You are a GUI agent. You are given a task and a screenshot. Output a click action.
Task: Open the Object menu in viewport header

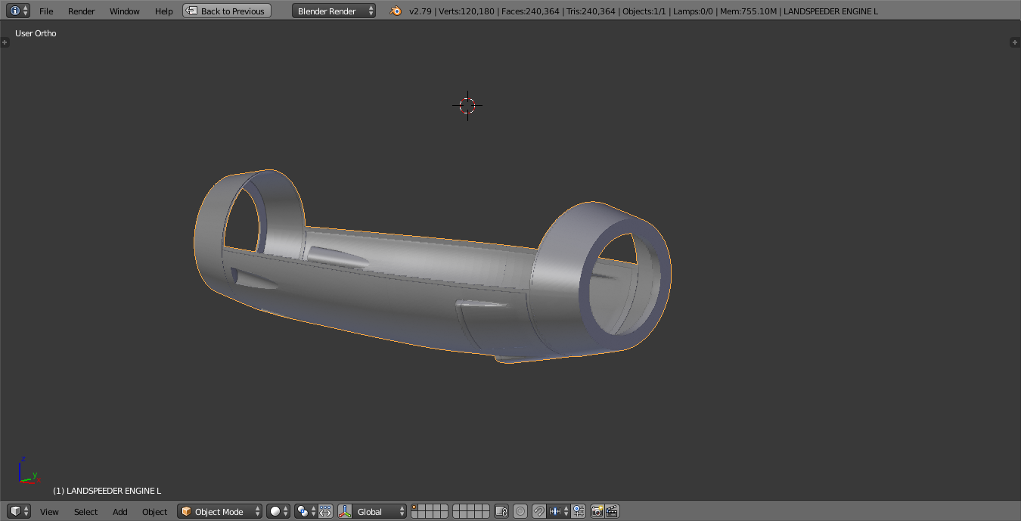(x=155, y=512)
